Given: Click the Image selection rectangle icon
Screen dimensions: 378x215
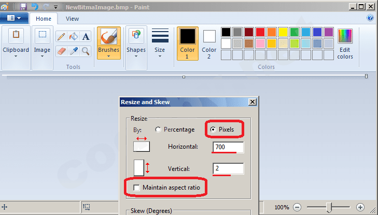Looking at the screenshot, I should (x=43, y=36).
